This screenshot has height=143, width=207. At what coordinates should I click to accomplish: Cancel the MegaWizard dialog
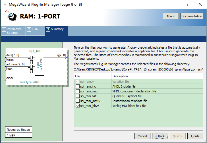click(142, 136)
